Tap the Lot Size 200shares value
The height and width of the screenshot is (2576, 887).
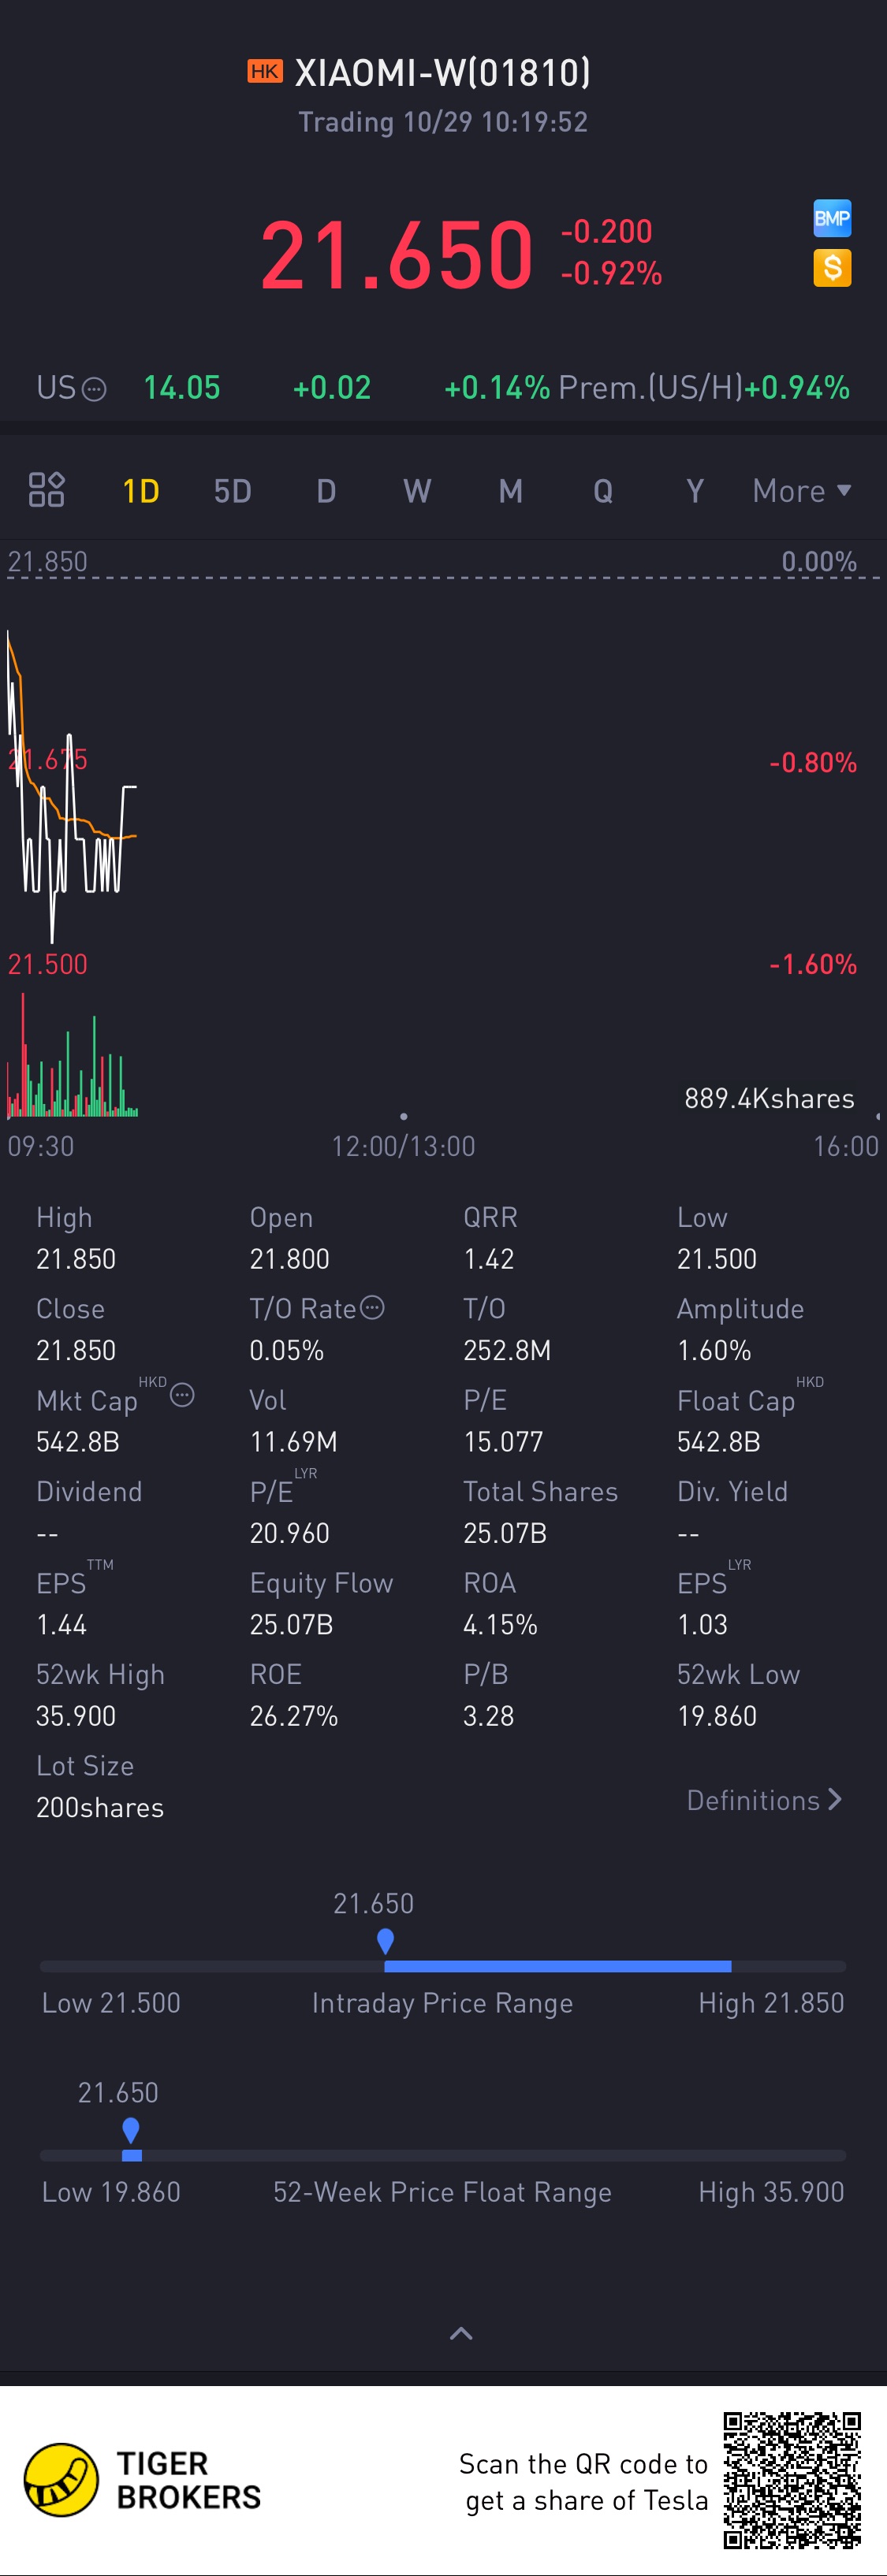[x=100, y=1808]
